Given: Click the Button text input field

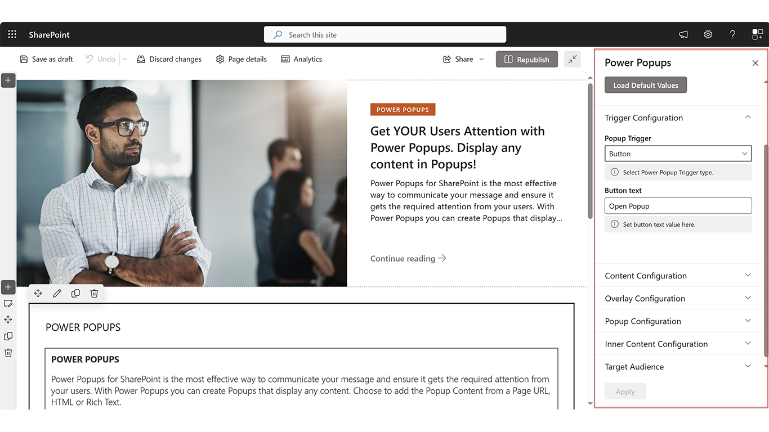Looking at the screenshot, I should tap(678, 206).
